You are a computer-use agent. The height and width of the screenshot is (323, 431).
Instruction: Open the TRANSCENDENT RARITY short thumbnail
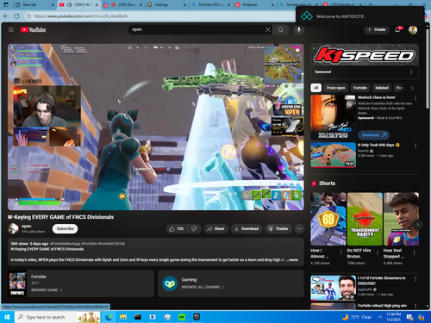365,219
